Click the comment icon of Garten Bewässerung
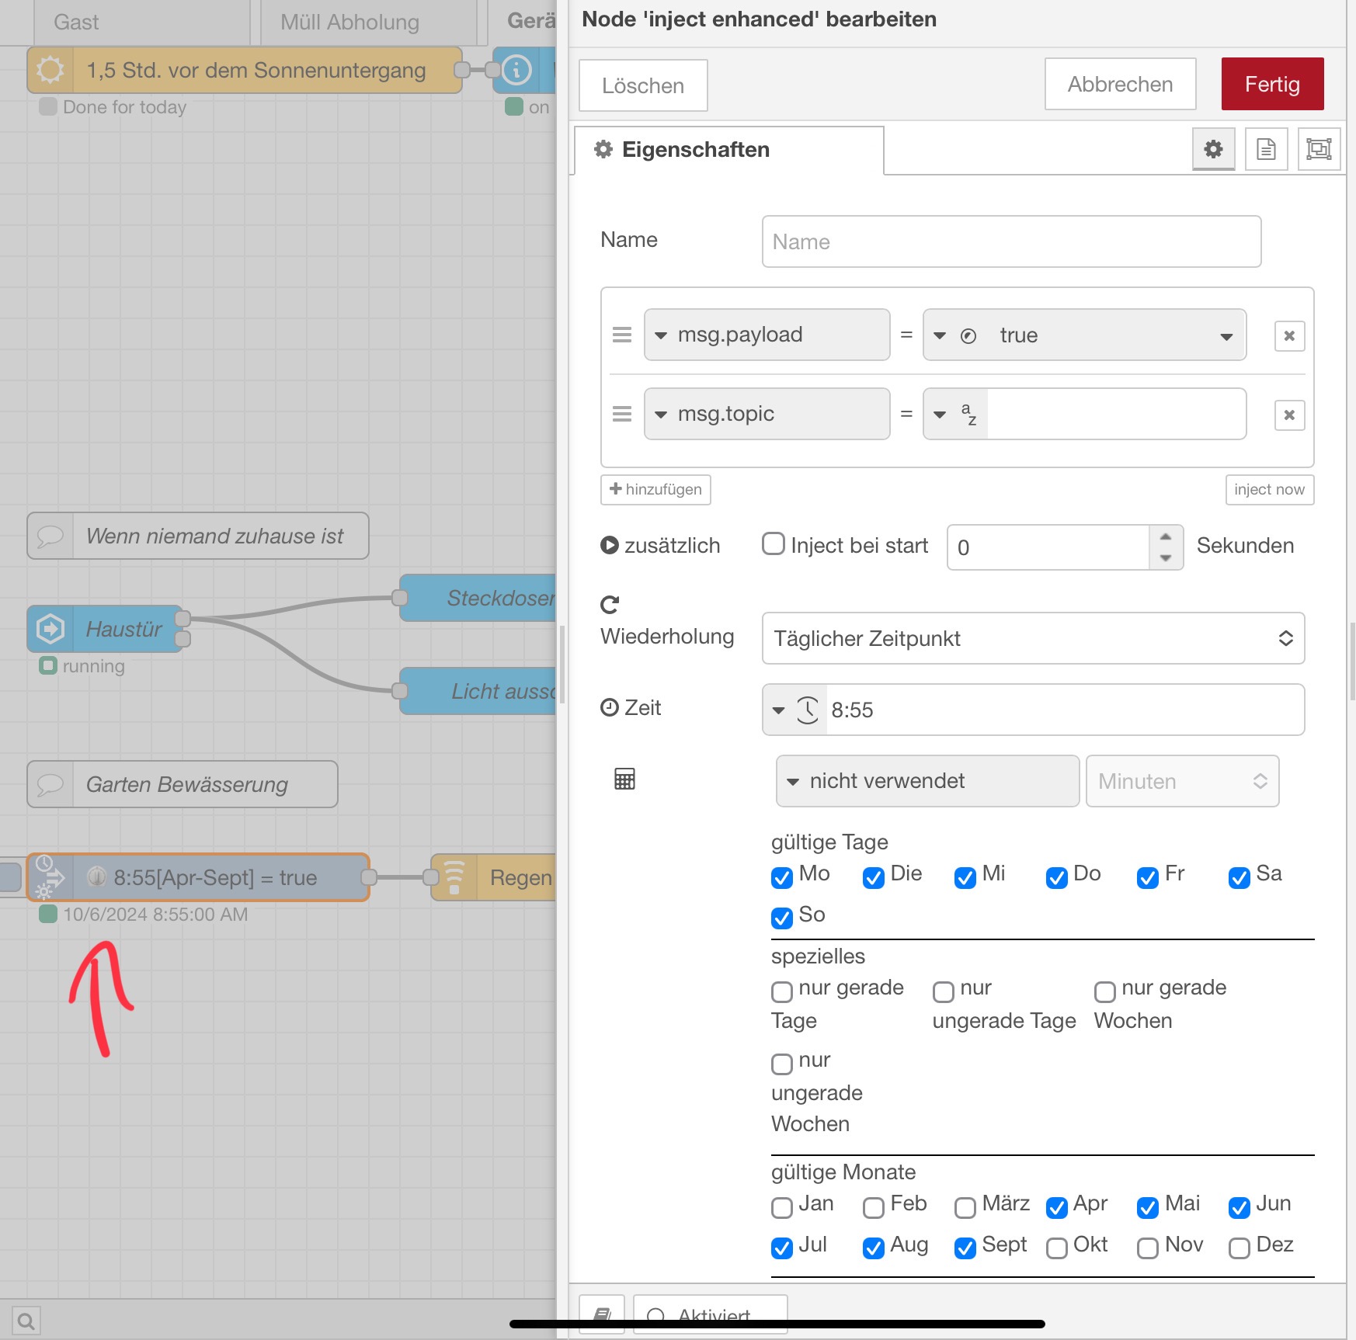 point(50,784)
